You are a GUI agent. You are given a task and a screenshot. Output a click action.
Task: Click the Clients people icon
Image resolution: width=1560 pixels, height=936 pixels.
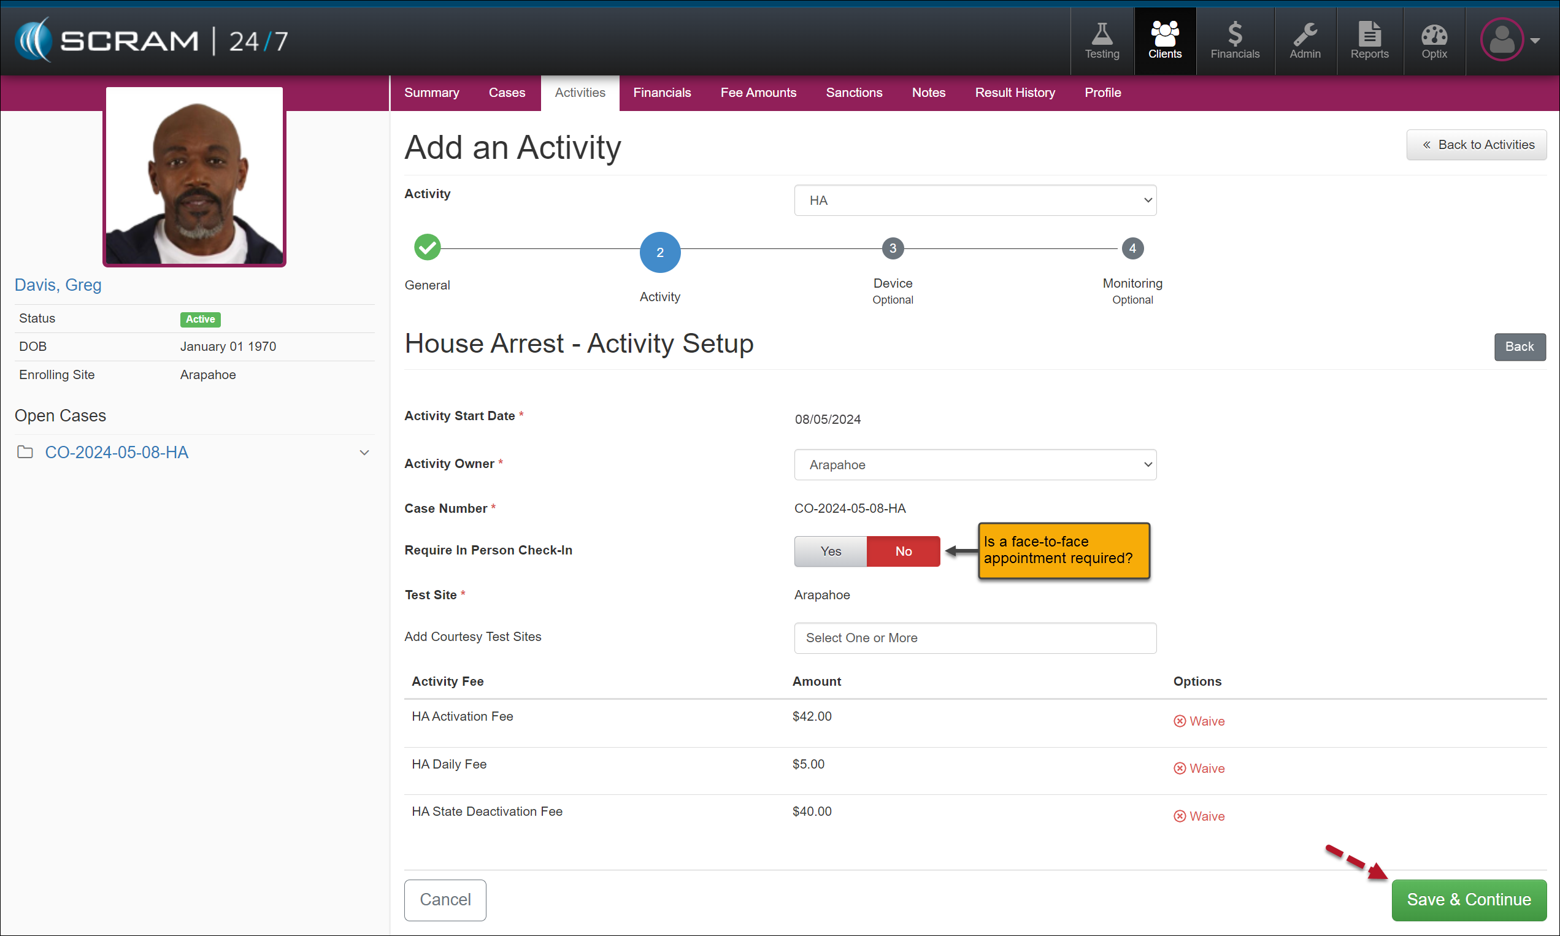point(1164,41)
